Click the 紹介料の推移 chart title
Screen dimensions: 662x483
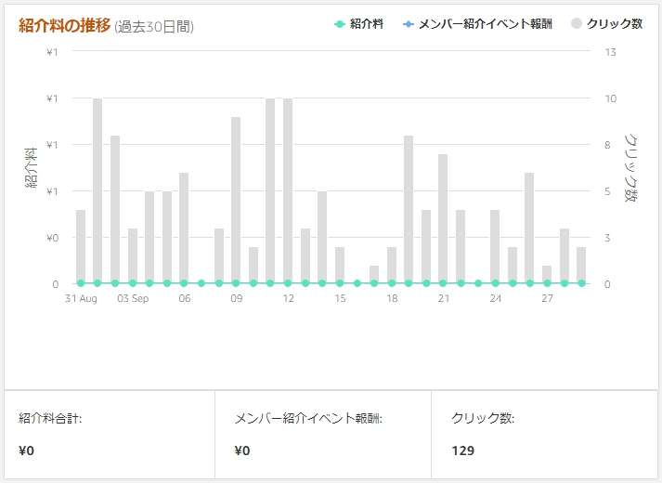[65, 26]
